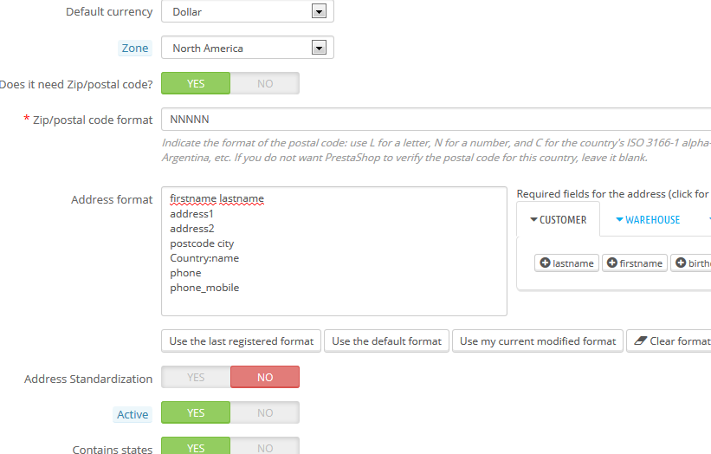The height and width of the screenshot is (454, 711).
Task: Click Use the default format button
Action: coord(386,340)
